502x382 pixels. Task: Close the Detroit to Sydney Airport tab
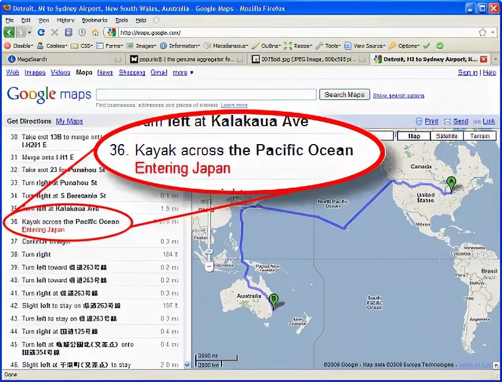pyautogui.click(x=484, y=59)
